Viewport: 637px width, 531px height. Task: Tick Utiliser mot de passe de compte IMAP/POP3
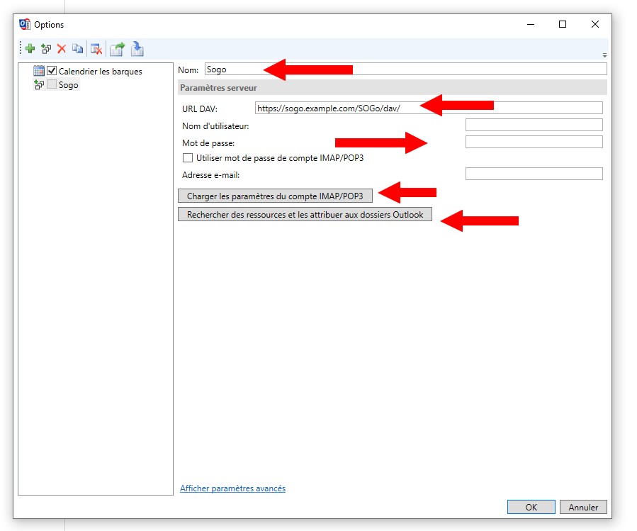click(x=188, y=158)
